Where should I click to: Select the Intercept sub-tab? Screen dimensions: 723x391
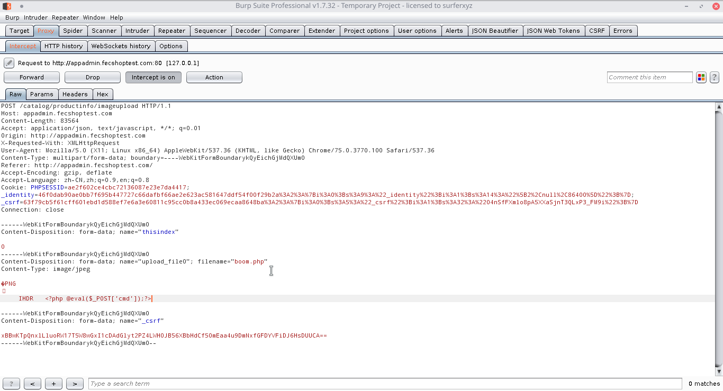click(23, 46)
